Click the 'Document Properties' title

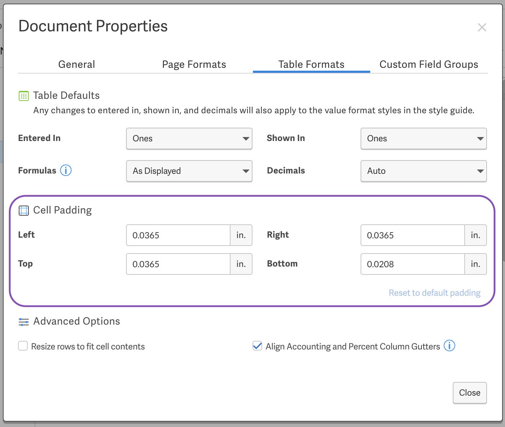pyautogui.click(x=93, y=26)
